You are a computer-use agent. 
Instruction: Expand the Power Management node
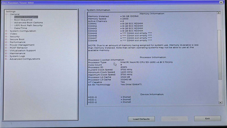click(x=6, y=45)
